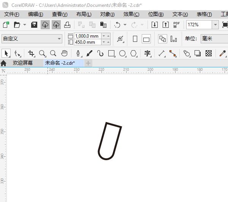This screenshot has width=228, height=202.
Task: Click the cloud download icon
Action: 45,25
